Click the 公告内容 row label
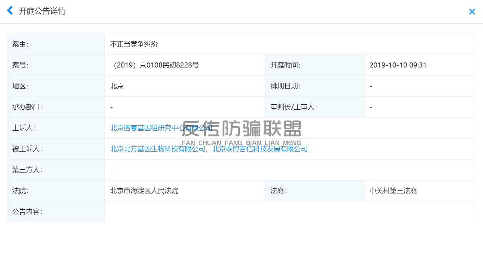This screenshot has height=266, width=483. point(27,212)
